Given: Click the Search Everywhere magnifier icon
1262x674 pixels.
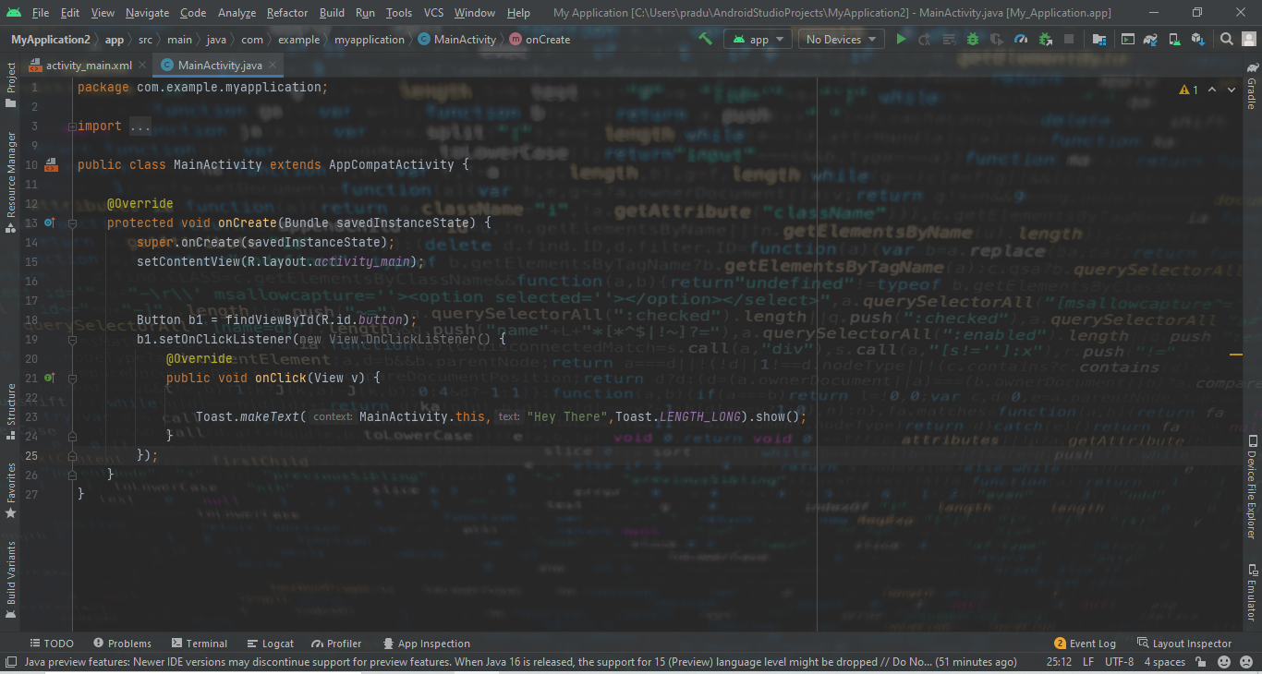Looking at the screenshot, I should pyautogui.click(x=1226, y=39).
